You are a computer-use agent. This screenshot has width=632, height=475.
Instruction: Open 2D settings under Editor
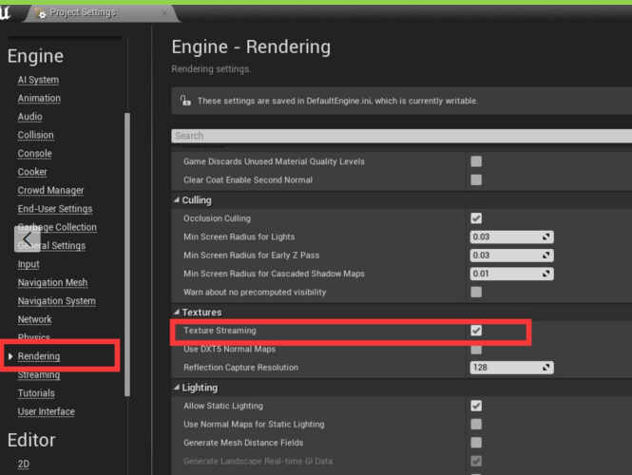point(24,465)
